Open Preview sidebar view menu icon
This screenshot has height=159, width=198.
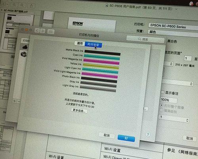(5, 4)
